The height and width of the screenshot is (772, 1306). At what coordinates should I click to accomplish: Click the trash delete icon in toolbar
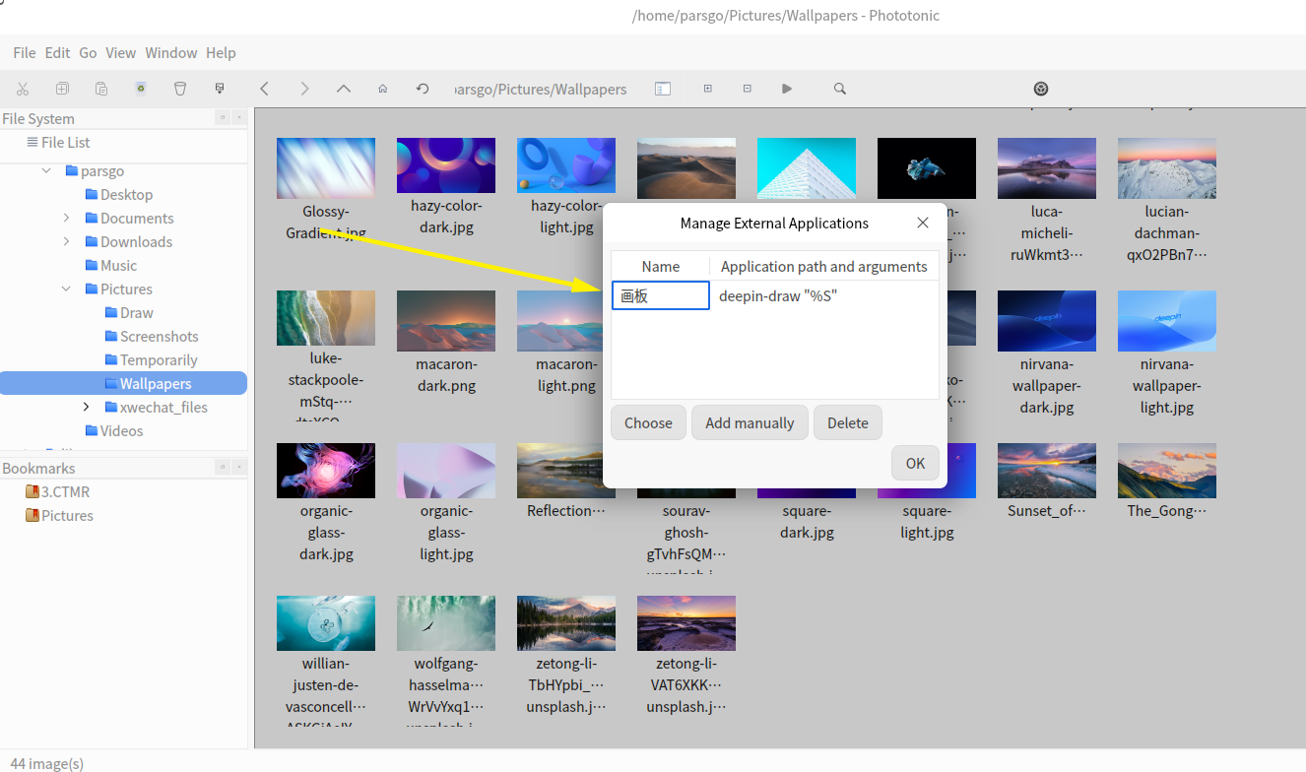click(180, 89)
